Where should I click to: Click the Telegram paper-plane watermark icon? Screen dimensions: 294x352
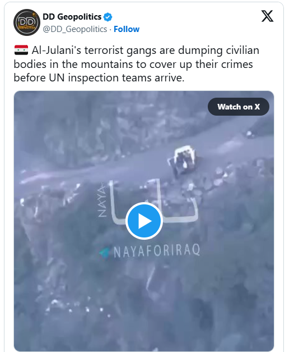(105, 252)
